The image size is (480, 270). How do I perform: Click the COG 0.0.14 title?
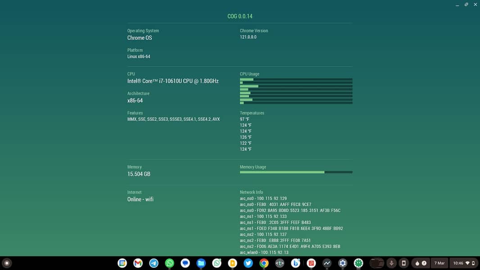point(240,16)
